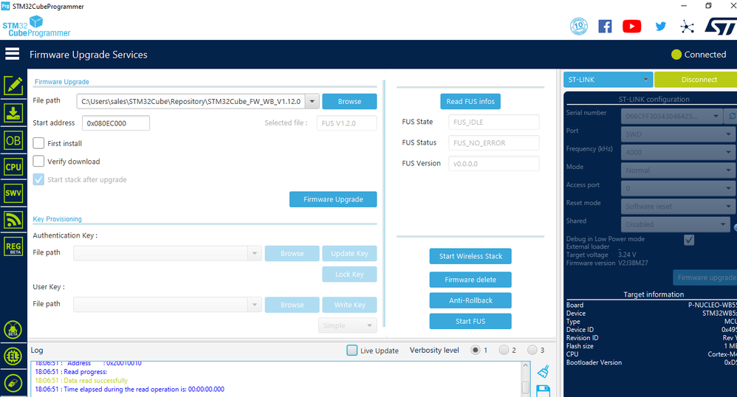Open the CPU sidebar icon
The image size is (737, 397).
[13, 167]
